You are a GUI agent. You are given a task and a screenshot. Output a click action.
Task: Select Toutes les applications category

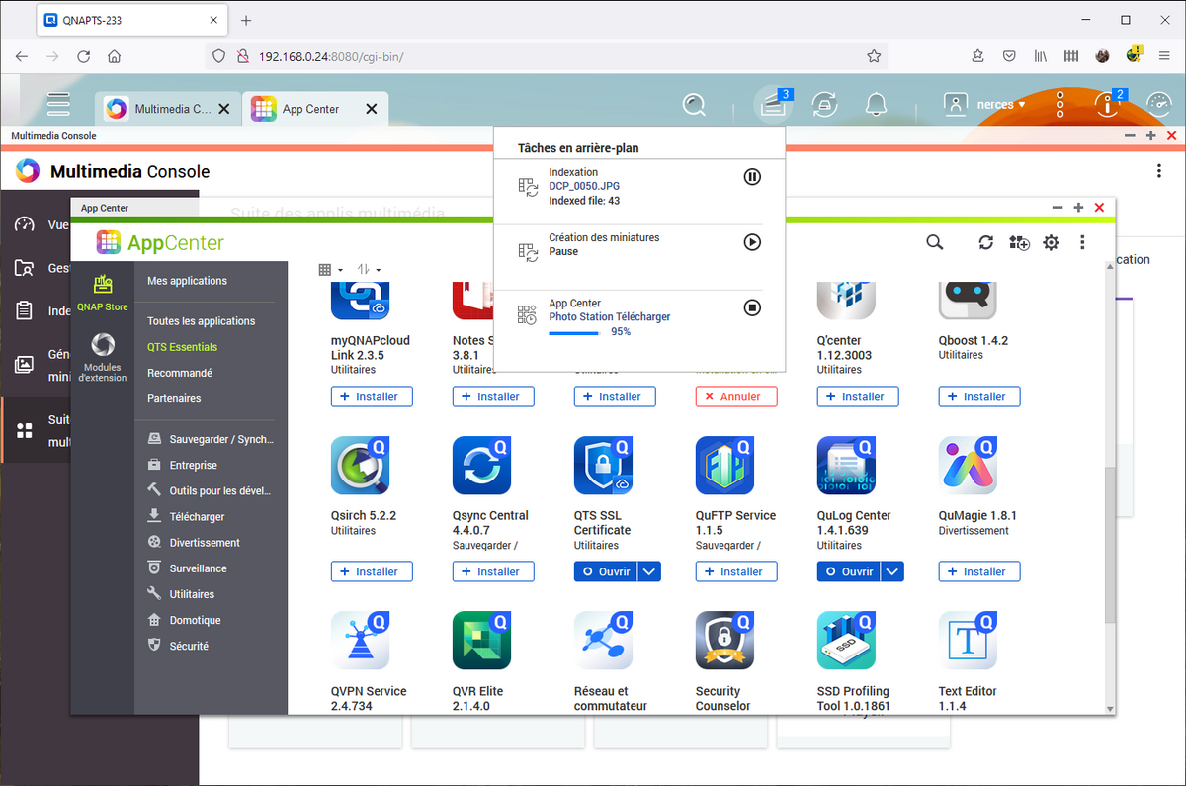pyautogui.click(x=201, y=321)
